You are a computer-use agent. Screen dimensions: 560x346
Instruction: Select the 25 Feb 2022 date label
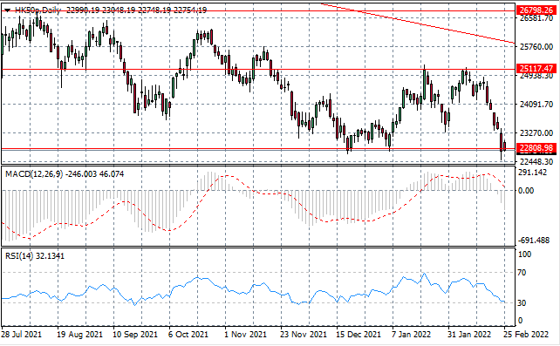coord(526,335)
